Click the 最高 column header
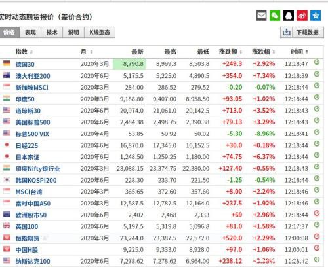Screen dimensions: 328x267 pos(170,52)
